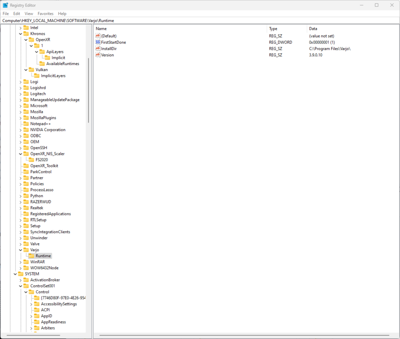
Task: Select the RegisteredApplications key
Action: click(x=51, y=214)
